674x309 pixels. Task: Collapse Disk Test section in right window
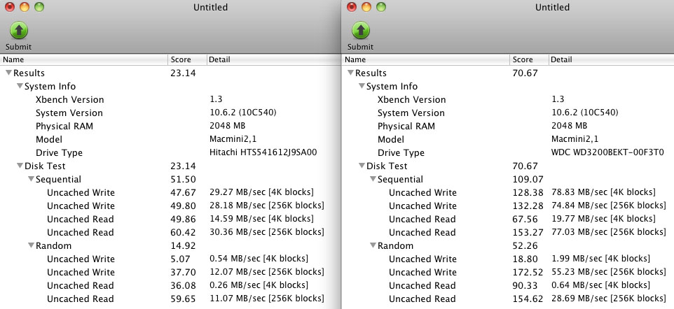point(362,166)
